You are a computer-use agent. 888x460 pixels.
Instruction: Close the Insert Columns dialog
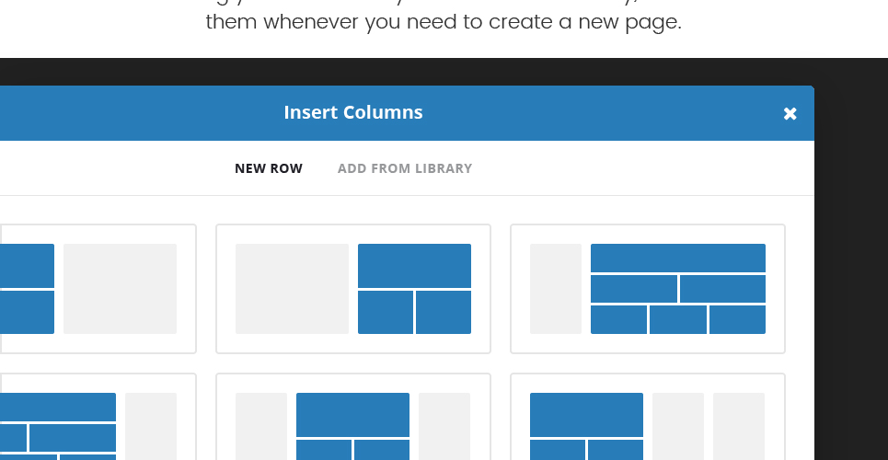point(790,114)
